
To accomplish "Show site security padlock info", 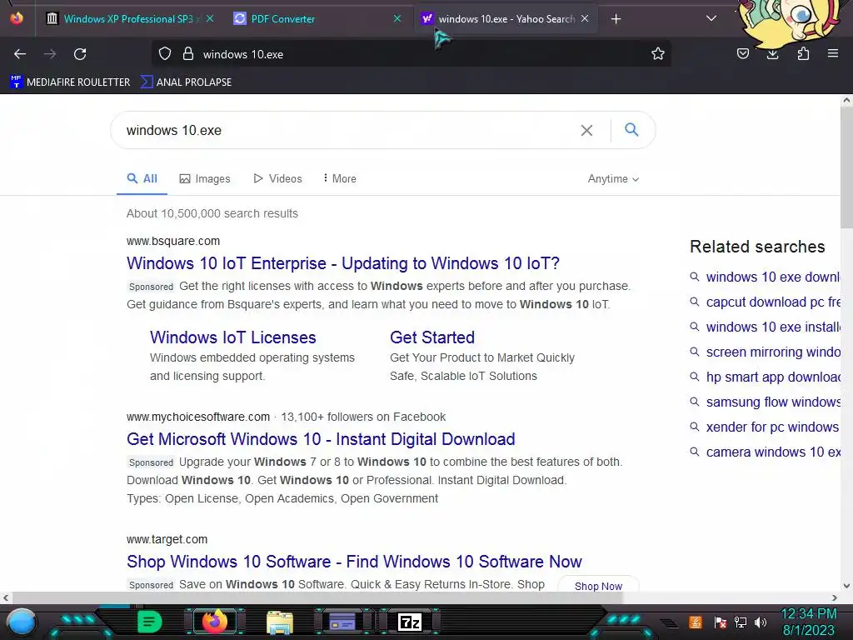I will click(x=188, y=54).
